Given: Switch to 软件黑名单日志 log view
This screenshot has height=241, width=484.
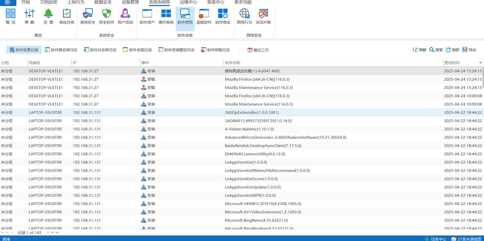Looking at the screenshot, I should (61, 50).
